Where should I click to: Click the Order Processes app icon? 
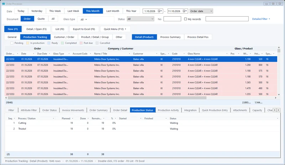coord(4,4)
